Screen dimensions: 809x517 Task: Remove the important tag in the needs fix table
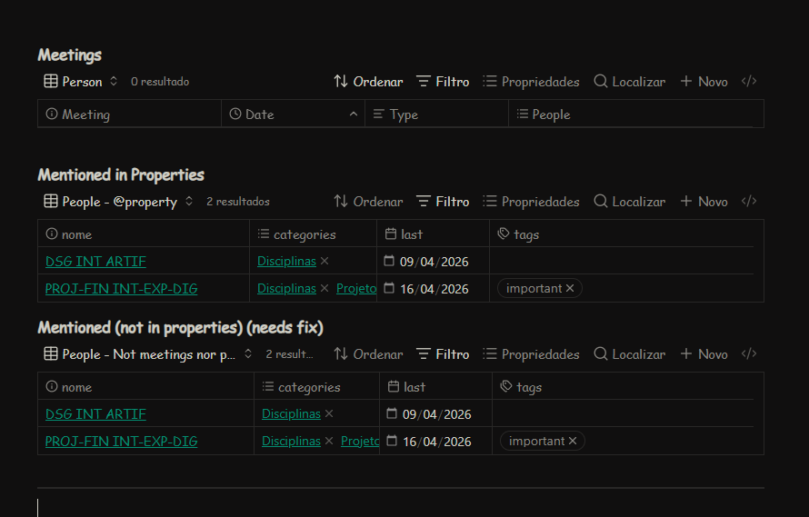coord(573,442)
